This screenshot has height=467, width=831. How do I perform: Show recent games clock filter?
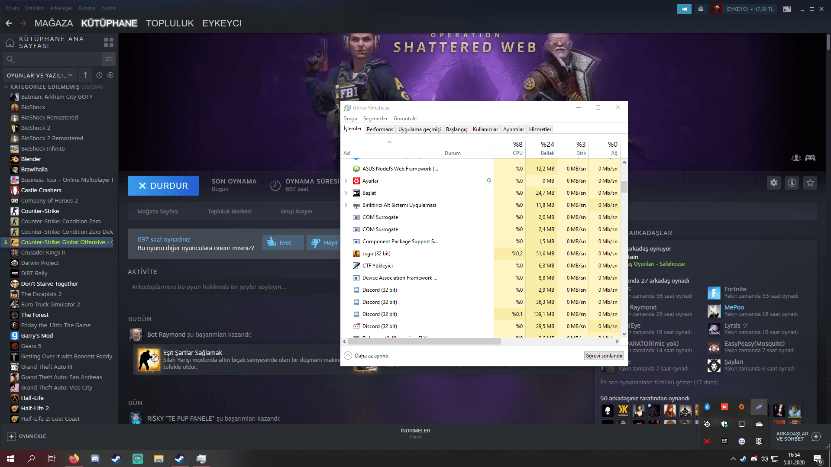tap(99, 75)
